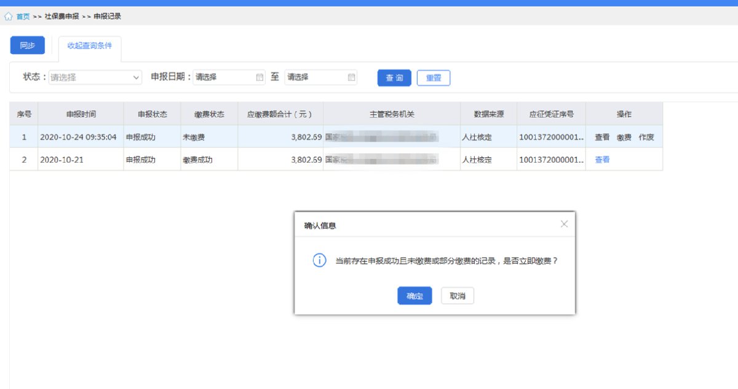Click the 重置 reset button

tap(434, 78)
